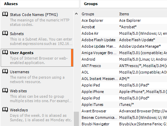The height and width of the screenshot is (126, 167).
Task: Click the AIM/* item cell
Action: pyautogui.click(x=124, y=79)
